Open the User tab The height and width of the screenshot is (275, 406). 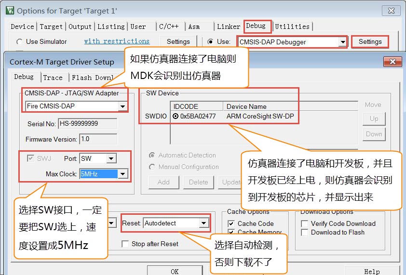click(x=138, y=26)
